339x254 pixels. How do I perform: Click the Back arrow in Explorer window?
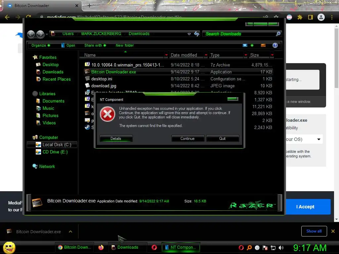[x=31, y=34]
